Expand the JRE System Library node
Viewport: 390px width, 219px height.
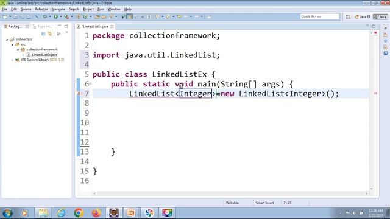click(12, 60)
